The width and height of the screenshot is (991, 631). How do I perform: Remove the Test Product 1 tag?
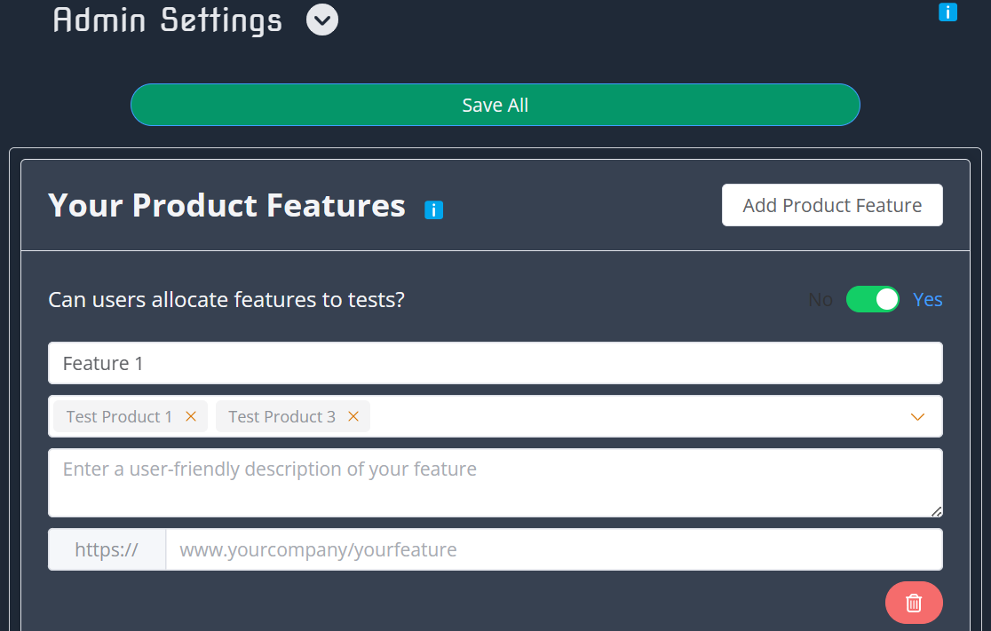[x=192, y=415]
